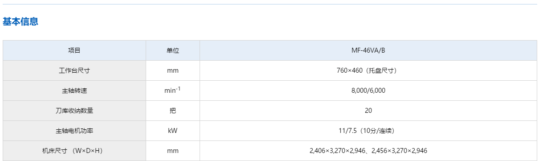Viewport: 539px width, 161px height.
Task: Click the 基本信息 section heading
Action: 20,21
